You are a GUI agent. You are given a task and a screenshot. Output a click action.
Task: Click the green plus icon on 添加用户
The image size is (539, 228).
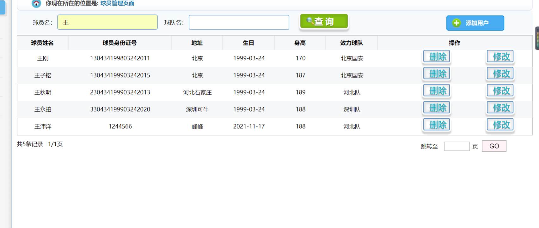(456, 23)
